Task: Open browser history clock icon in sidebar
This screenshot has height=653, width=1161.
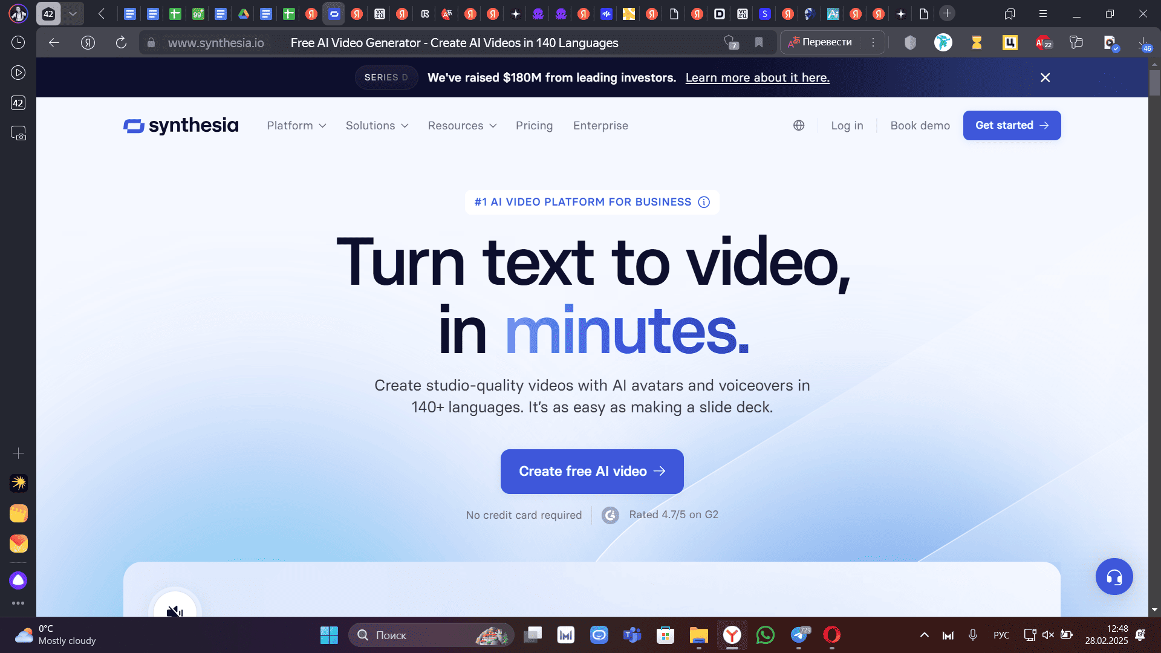Action: tap(18, 42)
